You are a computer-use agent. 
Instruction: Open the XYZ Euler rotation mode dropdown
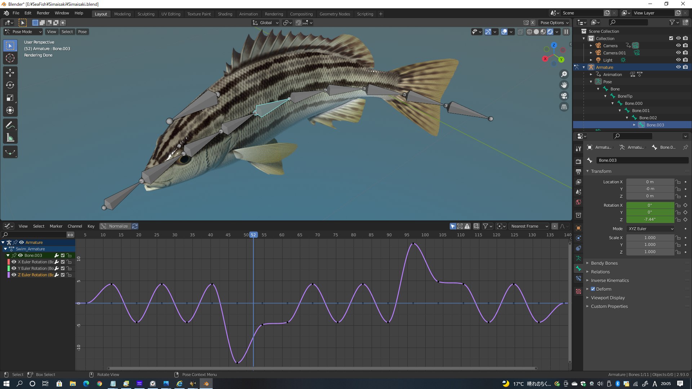point(650,229)
